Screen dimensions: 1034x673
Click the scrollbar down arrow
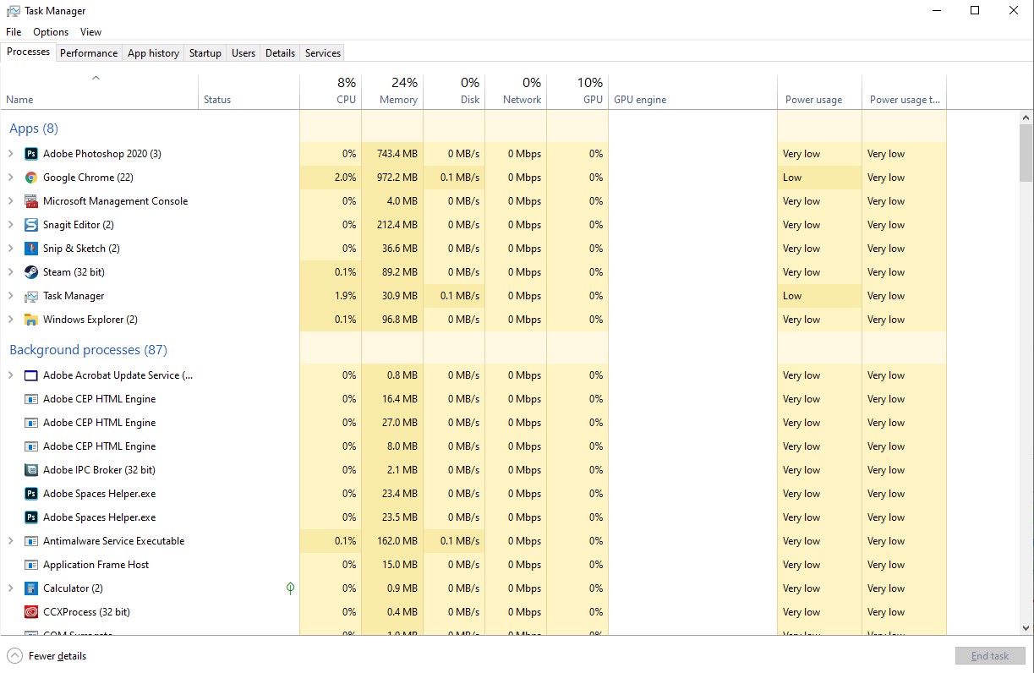coord(1026,628)
